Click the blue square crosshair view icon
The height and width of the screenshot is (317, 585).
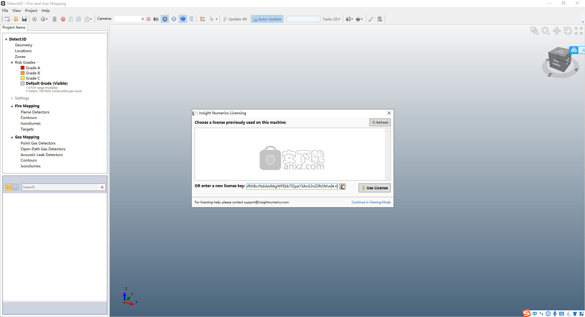(174, 19)
